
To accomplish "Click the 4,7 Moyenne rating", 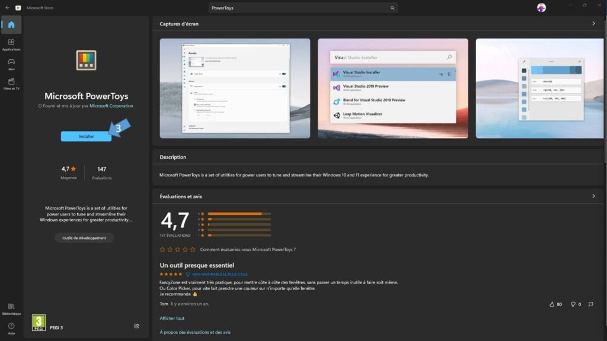I will click(x=69, y=173).
